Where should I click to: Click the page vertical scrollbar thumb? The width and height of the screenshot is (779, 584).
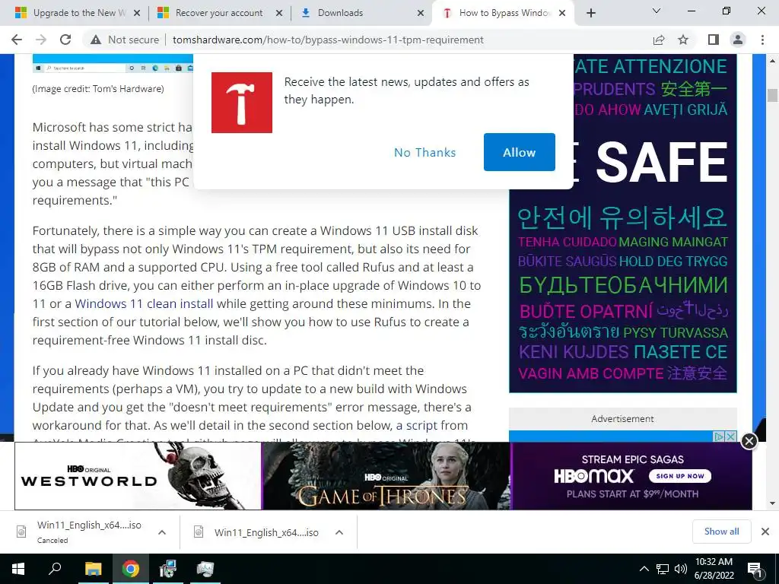[x=772, y=95]
